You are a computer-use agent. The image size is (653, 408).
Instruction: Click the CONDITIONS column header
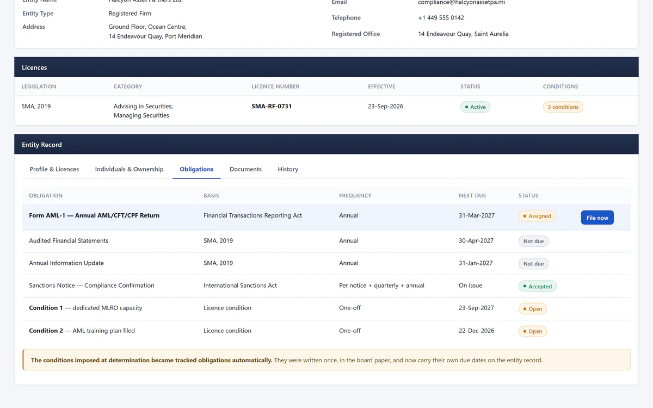(560, 86)
